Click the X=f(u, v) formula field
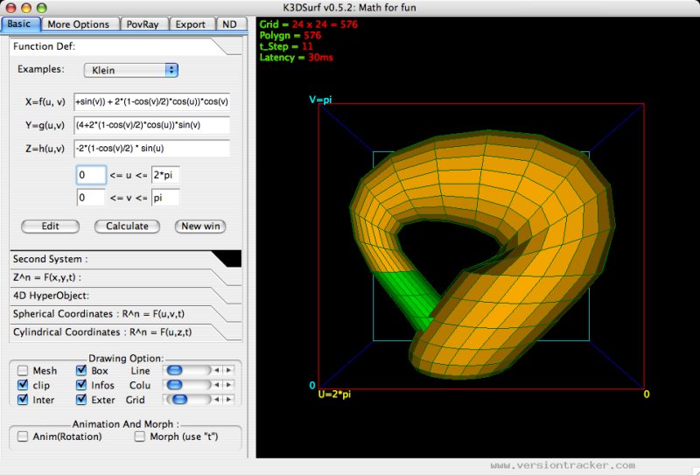This screenshot has height=475, width=700. click(151, 101)
